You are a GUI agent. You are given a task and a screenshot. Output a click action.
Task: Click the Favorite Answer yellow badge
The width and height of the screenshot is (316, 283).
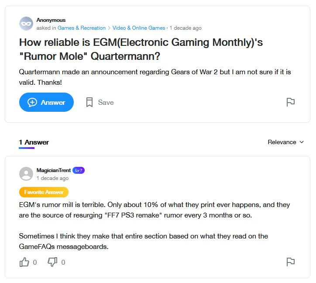pos(44,192)
